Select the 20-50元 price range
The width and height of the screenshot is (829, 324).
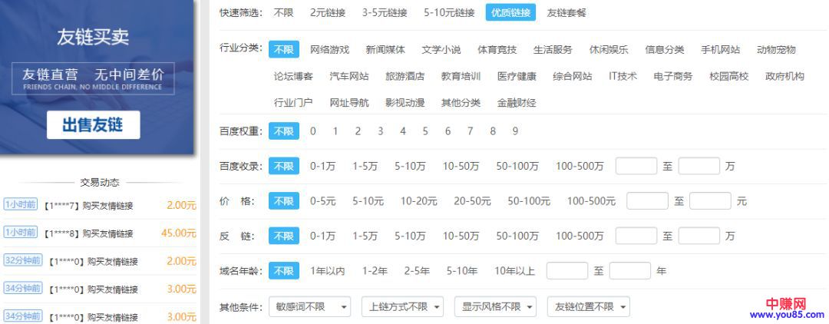(472, 201)
